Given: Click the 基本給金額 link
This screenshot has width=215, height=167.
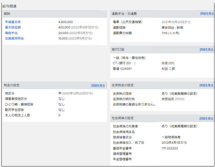Looking at the screenshot, I should pyautogui.click(x=13, y=28).
